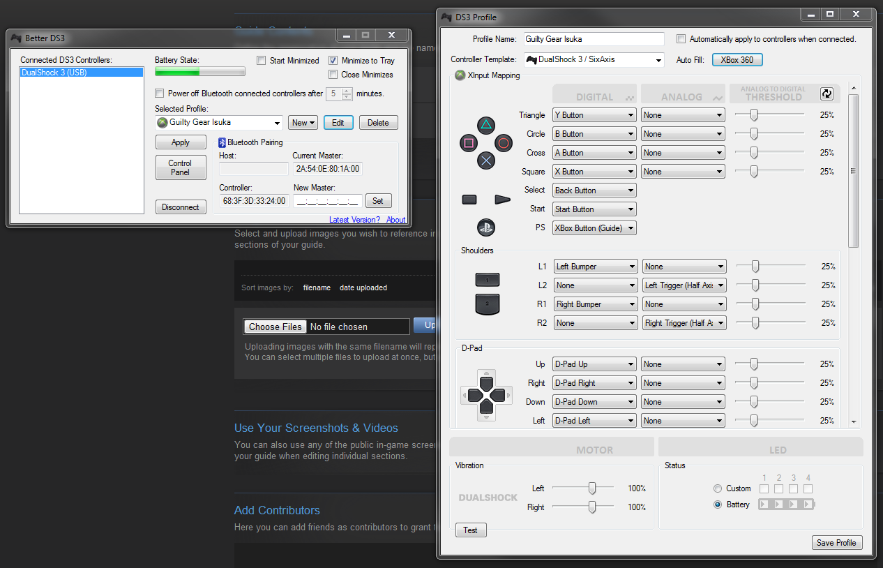The height and width of the screenshot is (568, 883).
Task: Click the Circle face button icon
Action: point(504,144)
